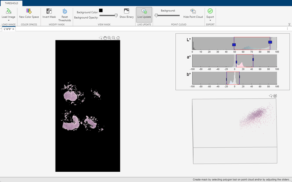Select the THRESHOLD ribbon tab
The image size is (292, 182).
(11, 3)
